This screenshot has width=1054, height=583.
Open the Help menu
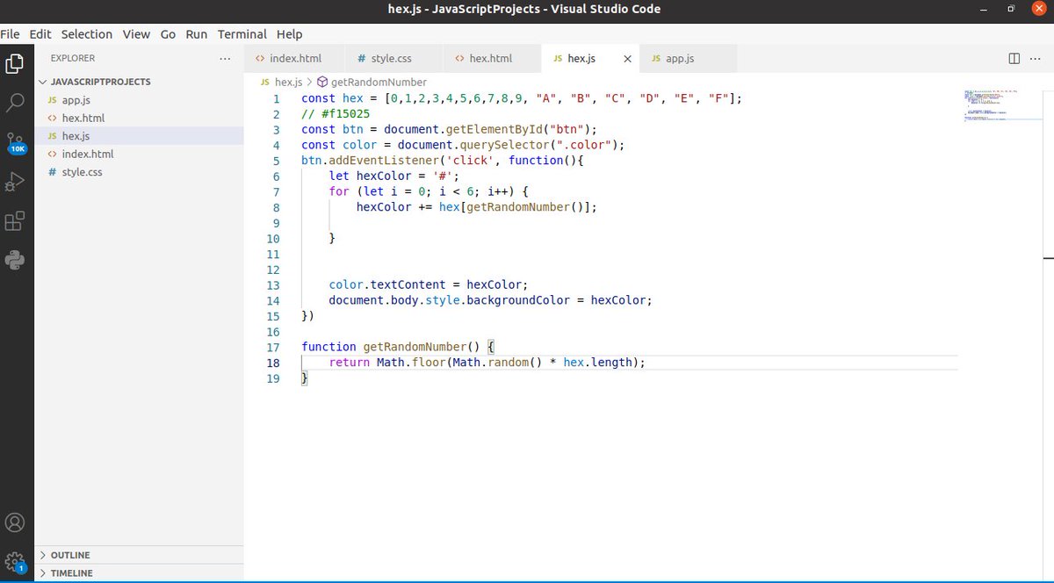289,34
